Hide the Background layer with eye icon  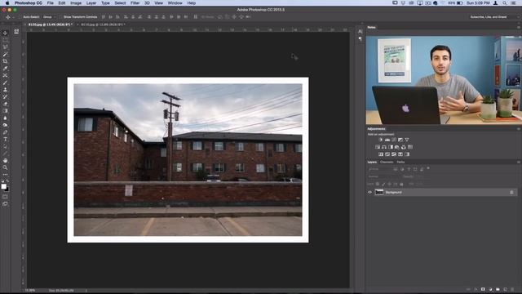pos(369,193)
